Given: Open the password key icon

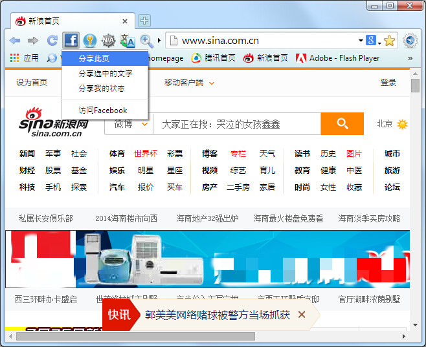Looking at the screenshot, I should click(90, 41).
